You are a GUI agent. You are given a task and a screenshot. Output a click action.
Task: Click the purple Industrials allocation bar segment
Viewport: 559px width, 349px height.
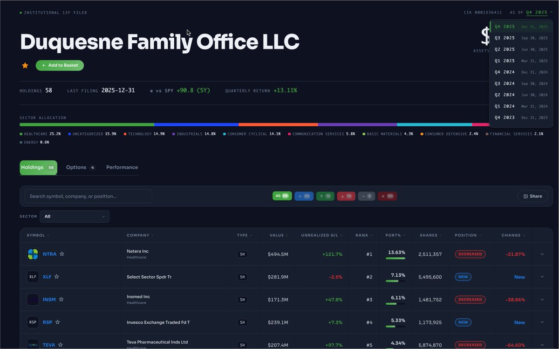point(357,124)
